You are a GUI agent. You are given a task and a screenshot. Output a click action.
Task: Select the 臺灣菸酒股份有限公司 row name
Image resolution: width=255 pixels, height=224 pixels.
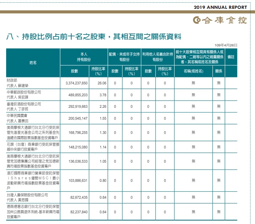click(24, 107)
